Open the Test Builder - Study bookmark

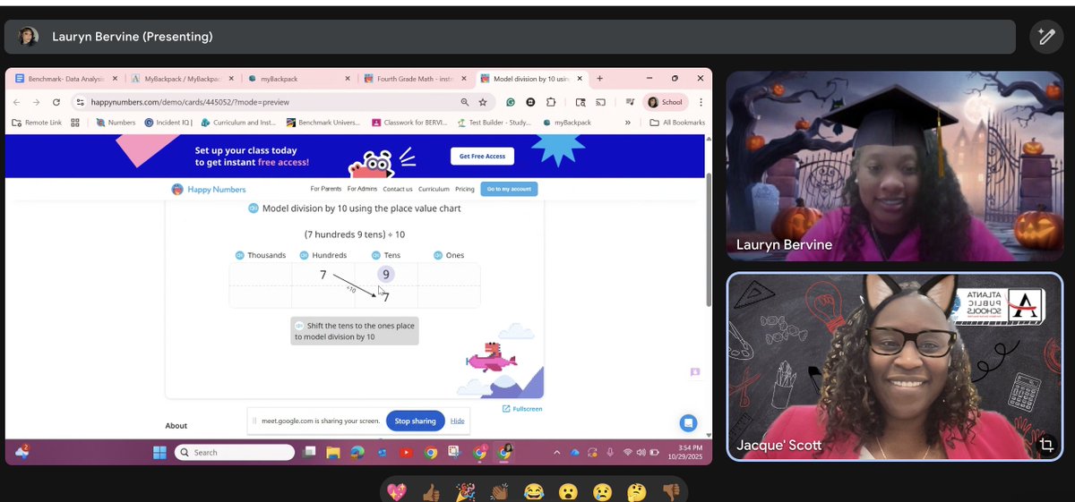[494, 123]
